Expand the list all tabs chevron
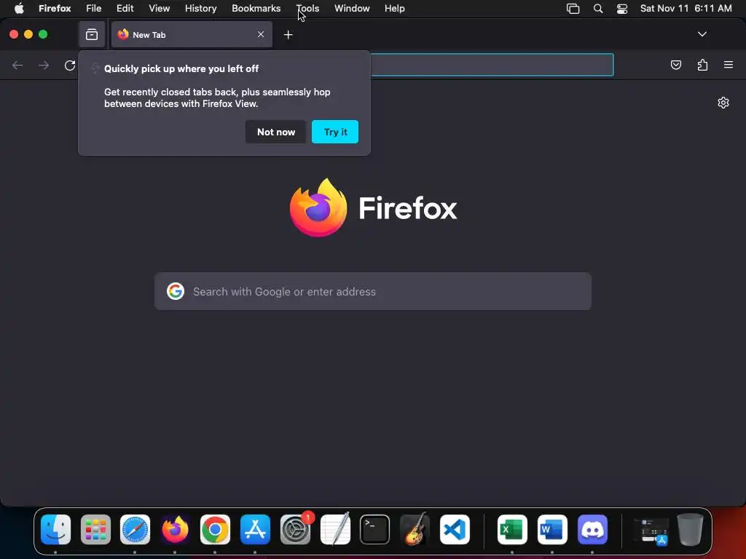Screen dimensions: 746x559 click(x=702, y=34)
